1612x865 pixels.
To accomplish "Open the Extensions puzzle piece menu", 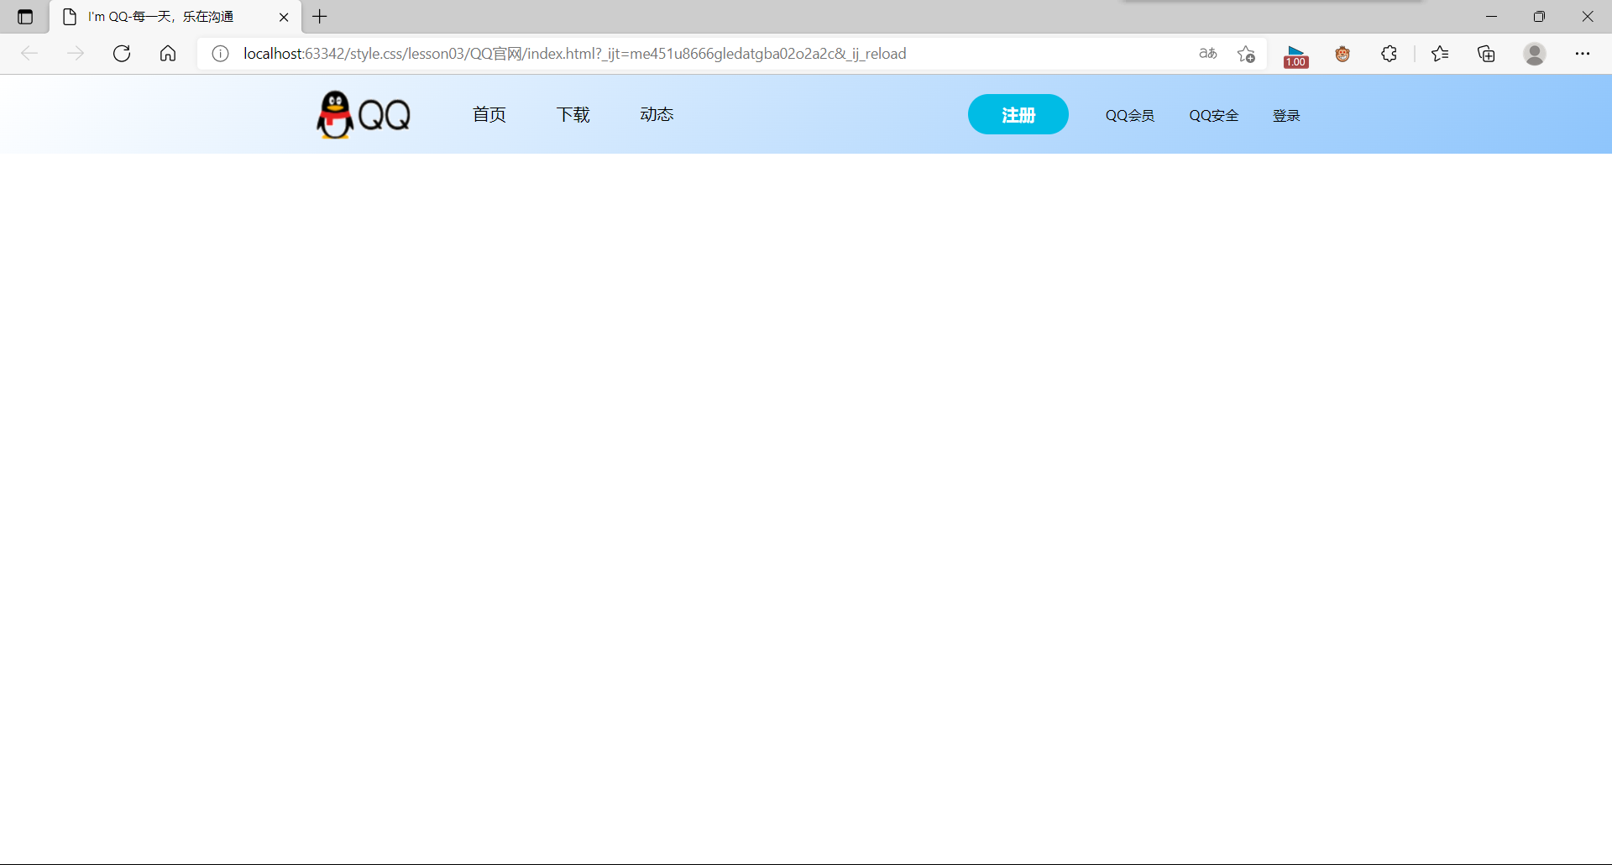I will (x=1389, y=53).
